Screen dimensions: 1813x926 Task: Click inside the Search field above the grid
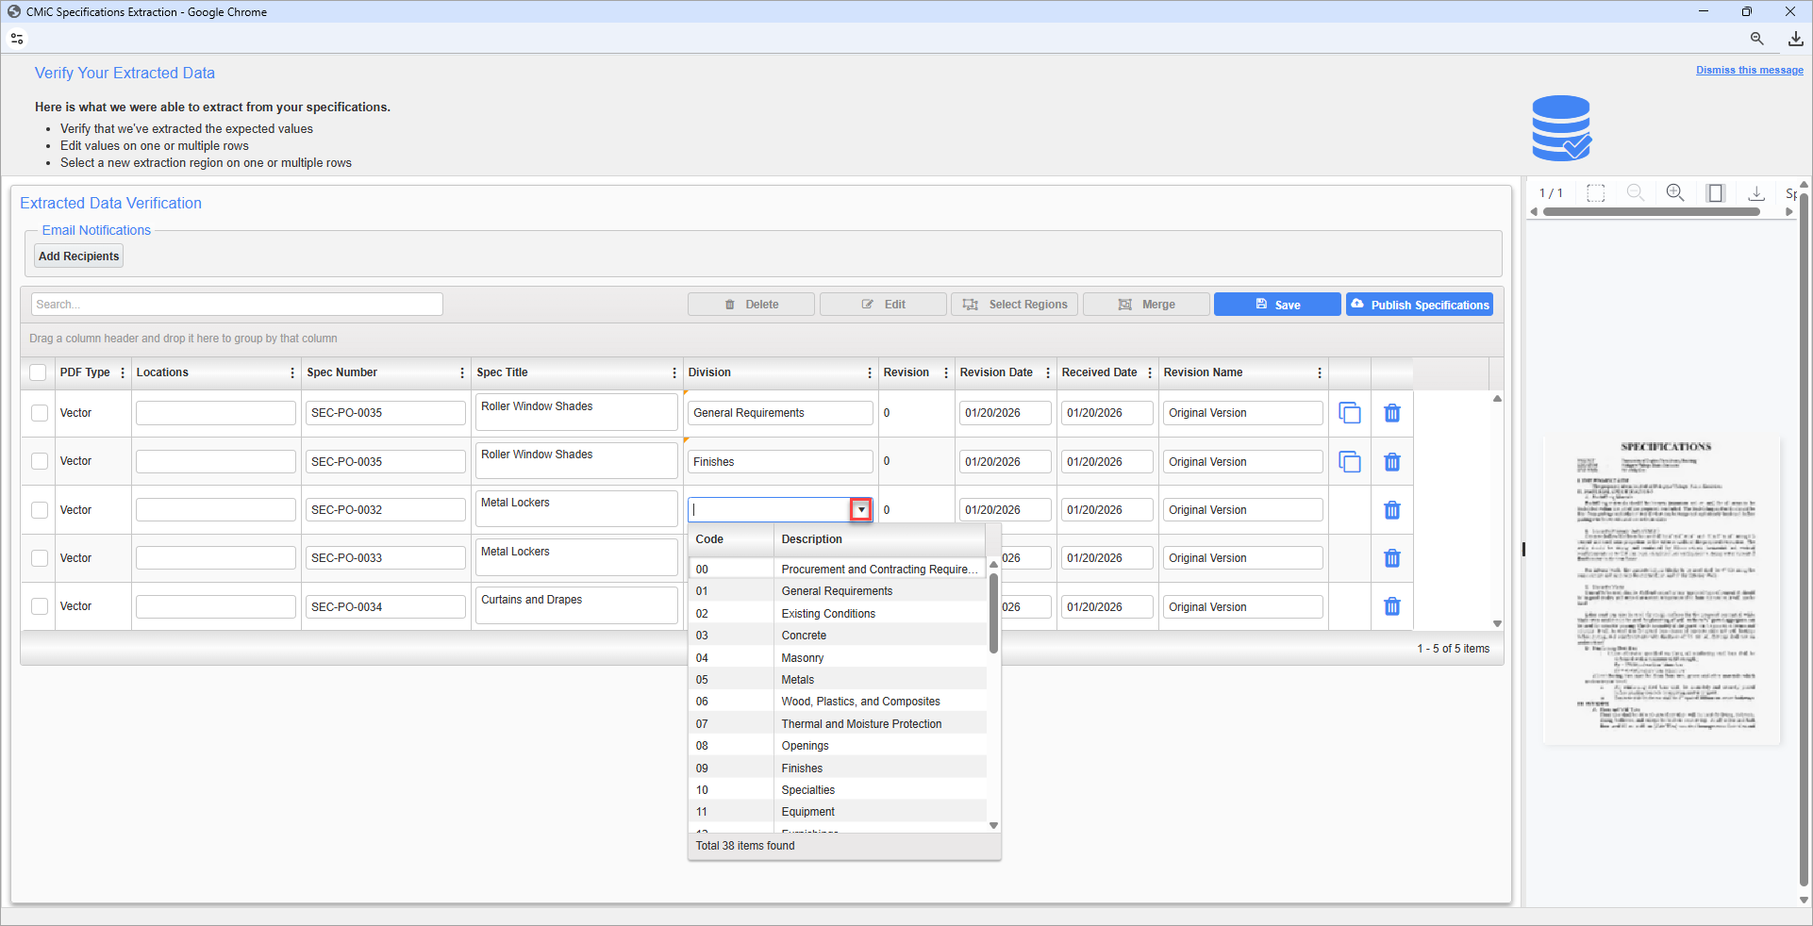(x=236, y=304)
